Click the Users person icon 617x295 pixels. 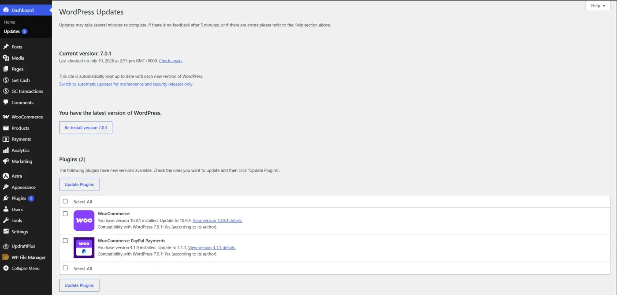[6, 209]
